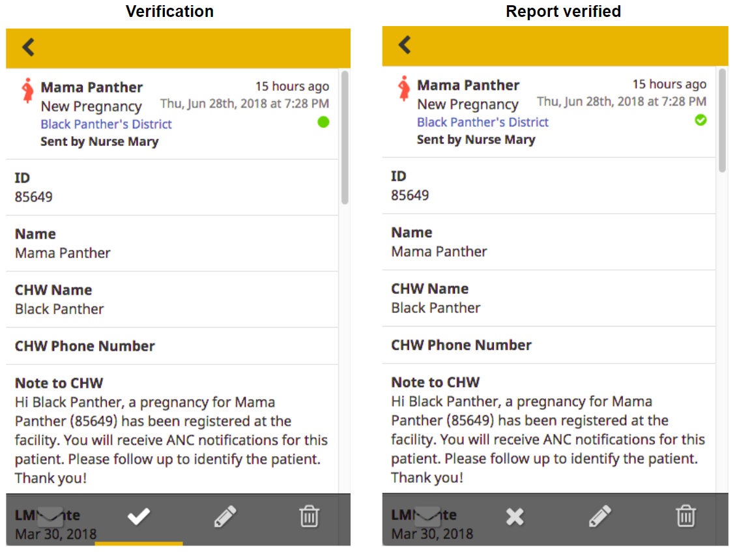Click the Report verified panel scrollbar thumb

point(723,121)
